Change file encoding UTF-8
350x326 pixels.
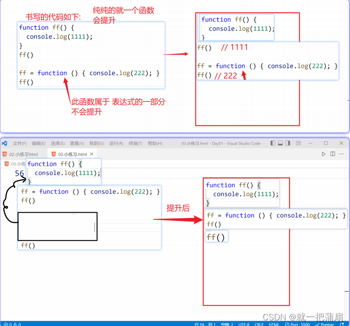click(244, 324)
